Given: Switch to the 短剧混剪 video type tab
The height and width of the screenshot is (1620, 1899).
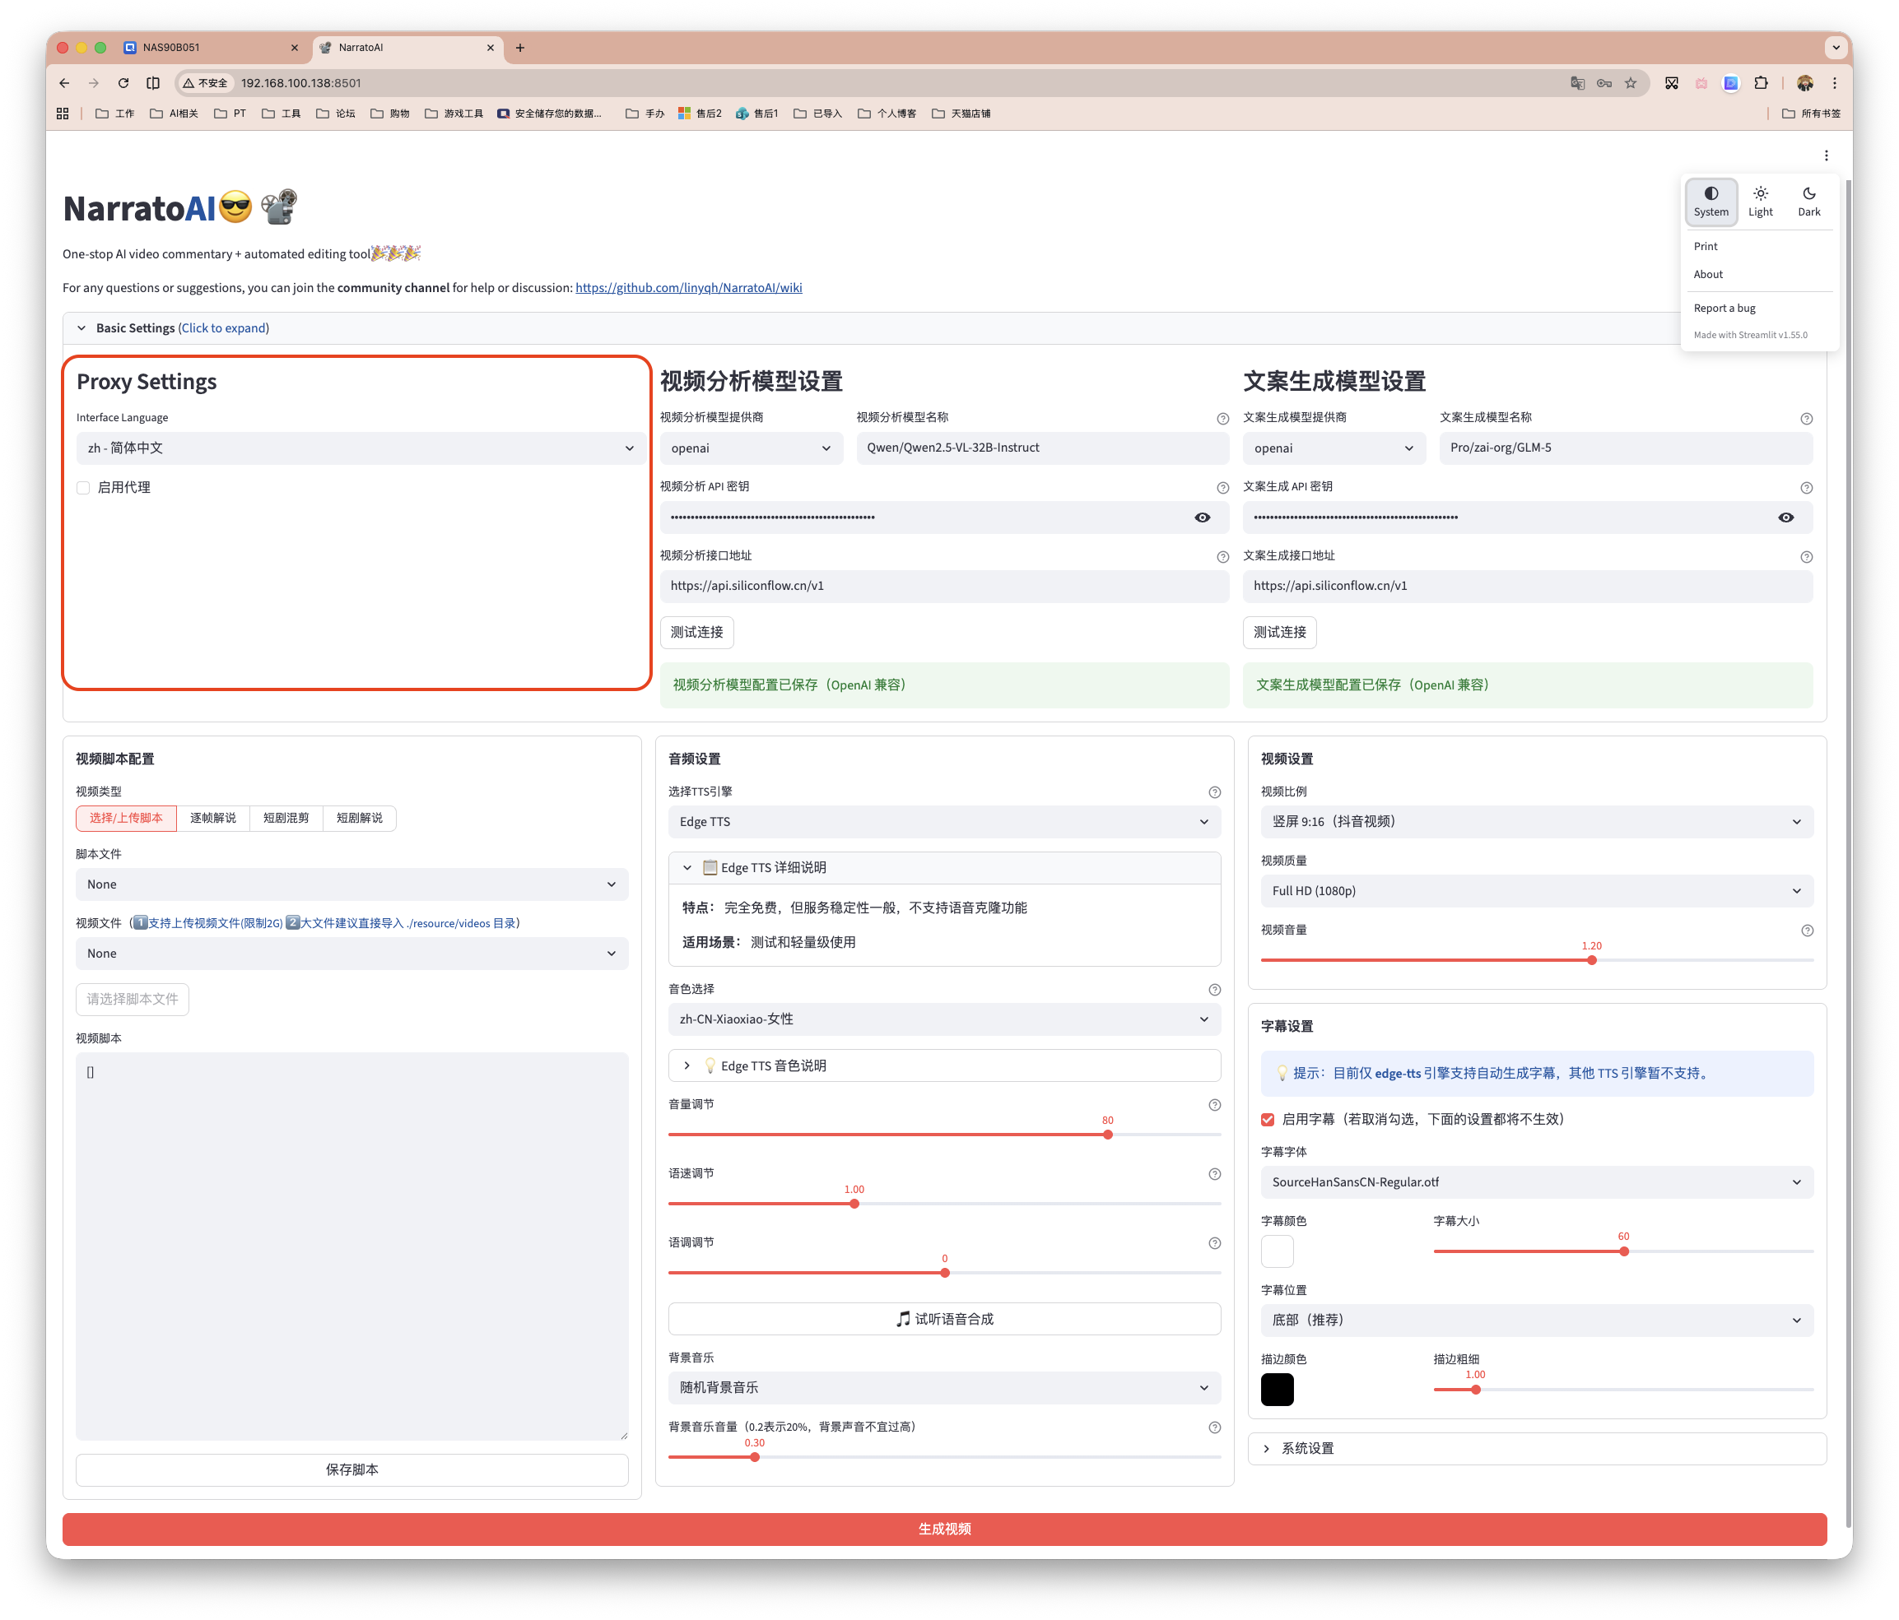Looking at the screenshot, I should tap(286, 819).
